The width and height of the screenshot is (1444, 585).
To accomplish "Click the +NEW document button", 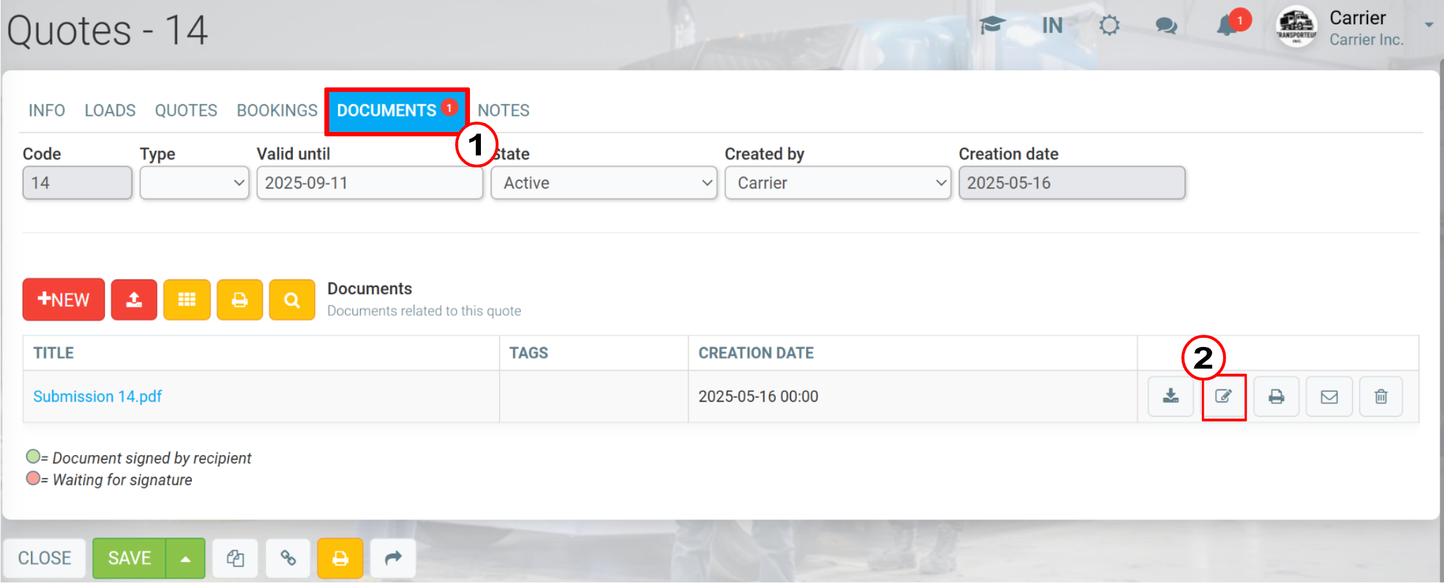I will (63, 299).
